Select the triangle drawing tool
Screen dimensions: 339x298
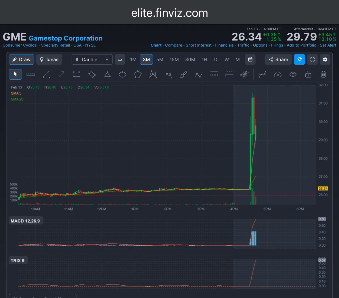pyautogui.click(x=107, y=74)
